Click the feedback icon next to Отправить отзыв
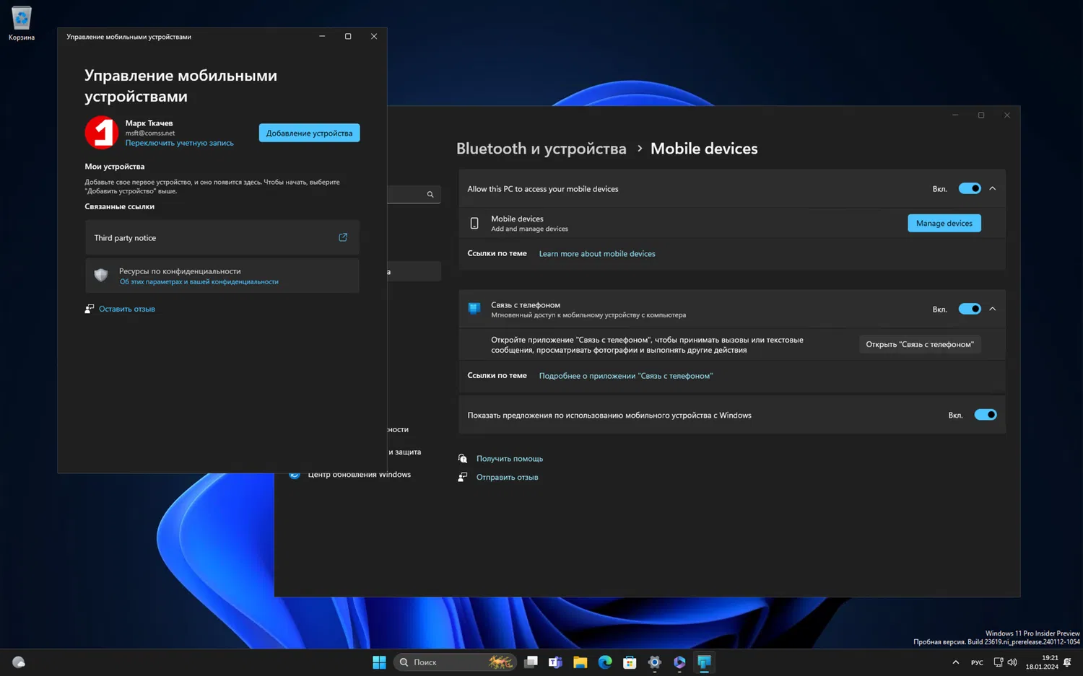This screenshot has height=676, width=1083. coord(463,477)
